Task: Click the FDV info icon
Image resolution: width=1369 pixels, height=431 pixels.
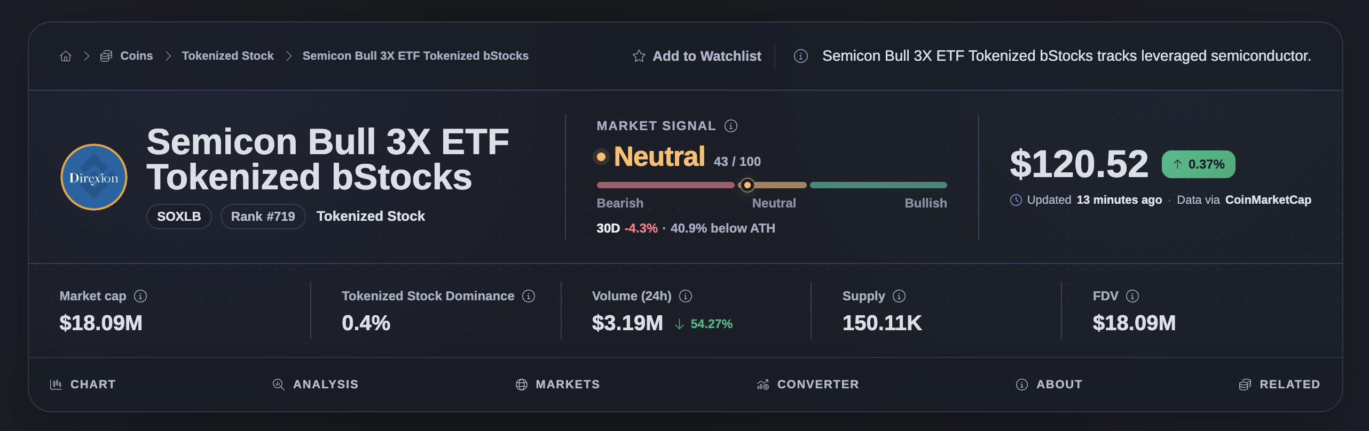Action: click(x=1132, y=296)
